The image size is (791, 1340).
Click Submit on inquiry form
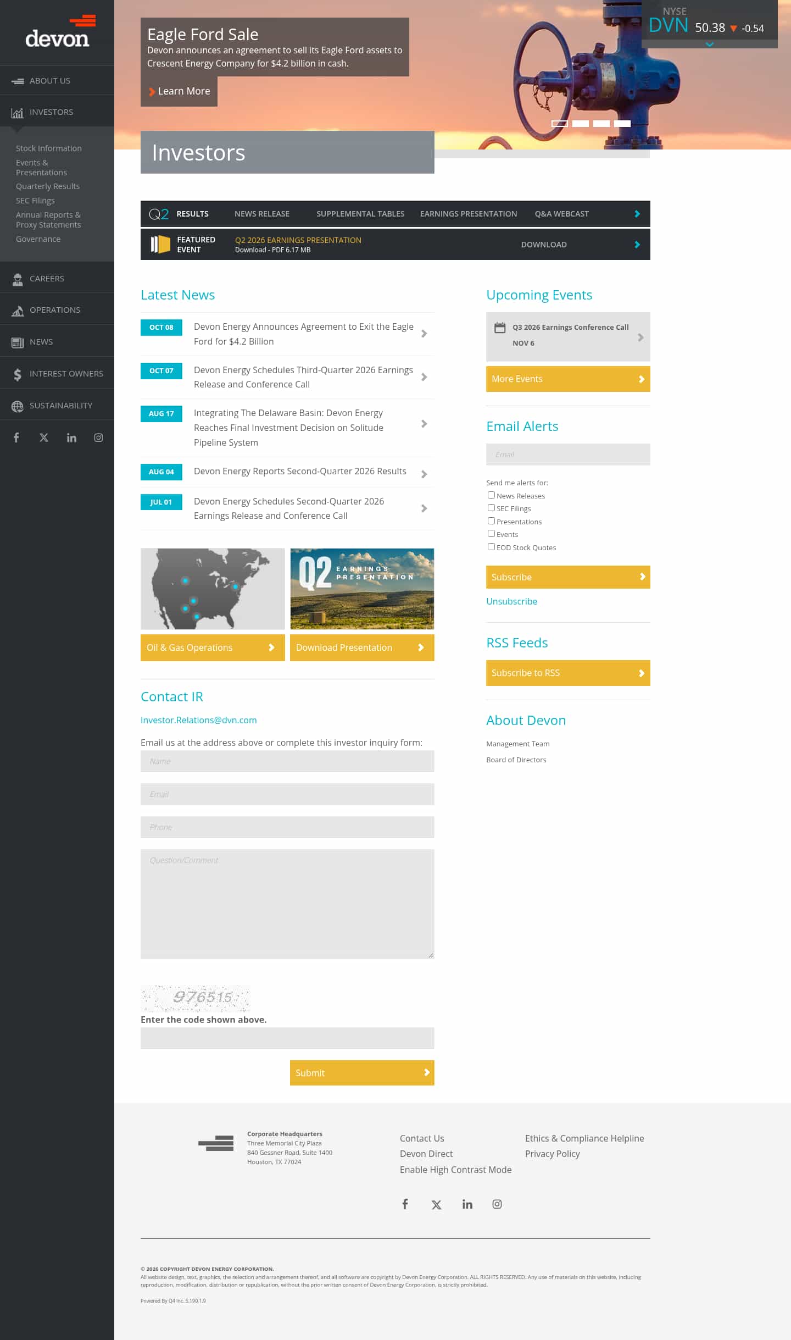point(362,1073)
